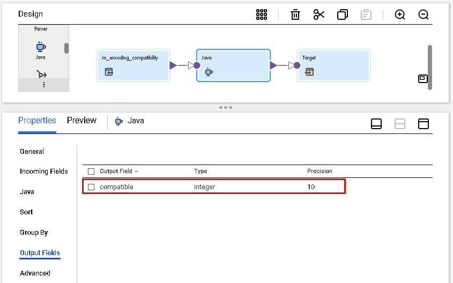Zoom out of the design canvas
Image resolution: width=453 pixels, height=283 pixels.
point(424,14)
